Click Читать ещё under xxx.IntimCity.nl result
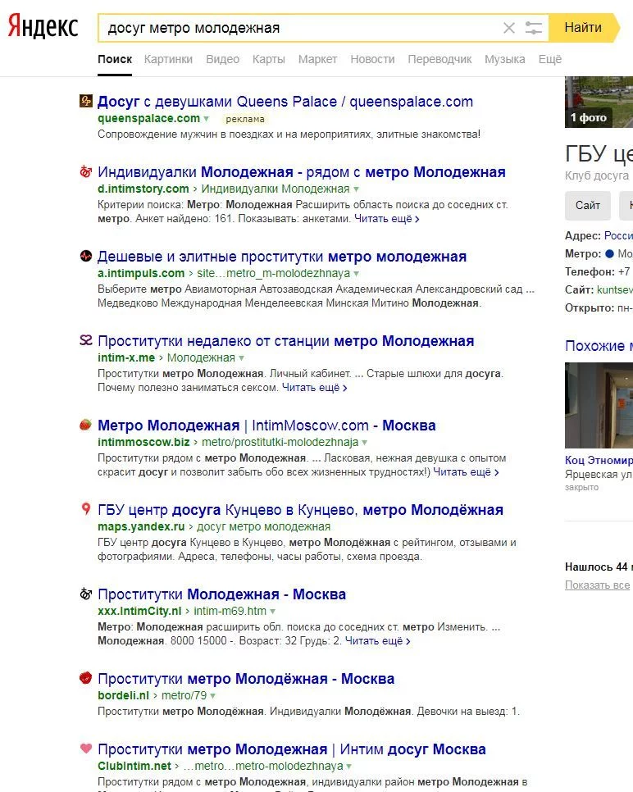The width and height of the screenshot is (633, 792). [377, 640]
